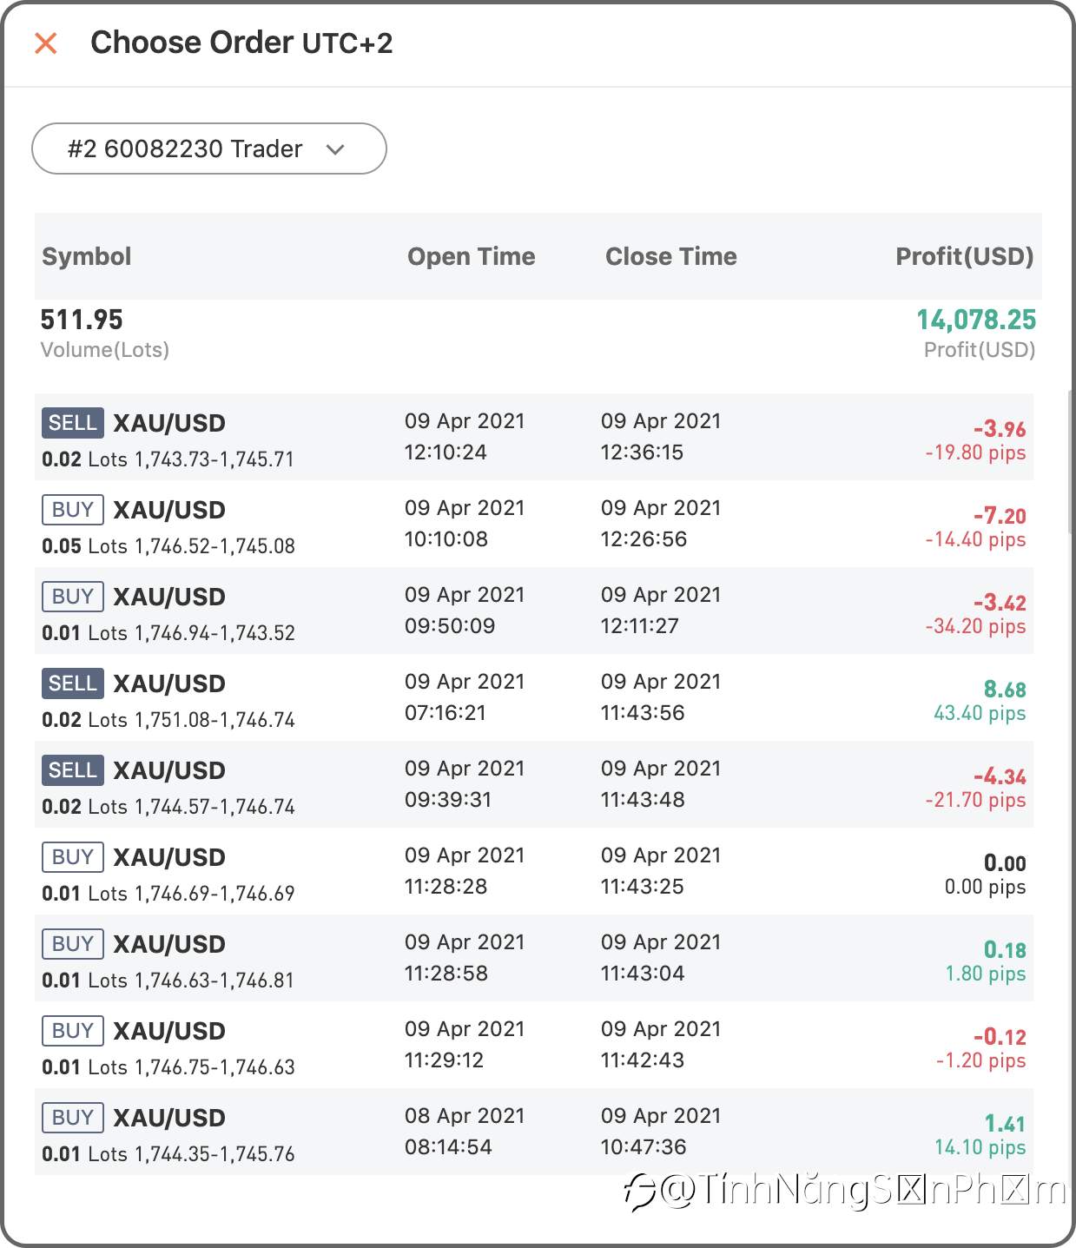Open the #2 60082230 Trader account dropdown

[x=209, y=149]
